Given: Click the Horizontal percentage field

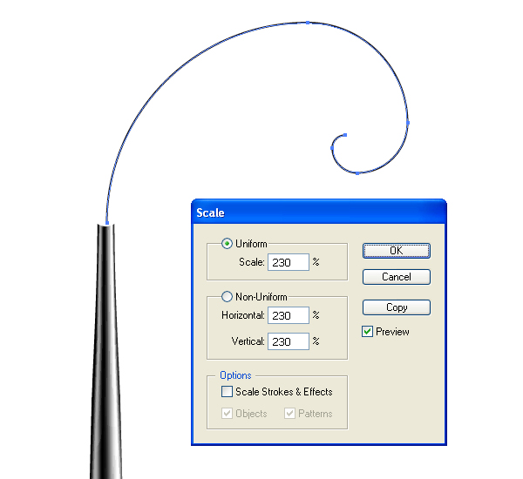Looking at the screenshot, I should coord(289,315).
